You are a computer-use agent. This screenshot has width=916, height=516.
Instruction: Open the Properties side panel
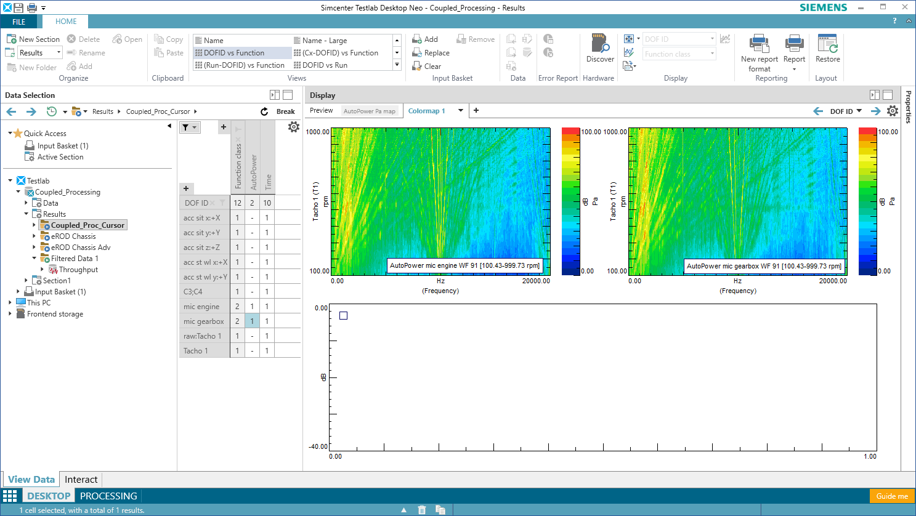[908, 107]
